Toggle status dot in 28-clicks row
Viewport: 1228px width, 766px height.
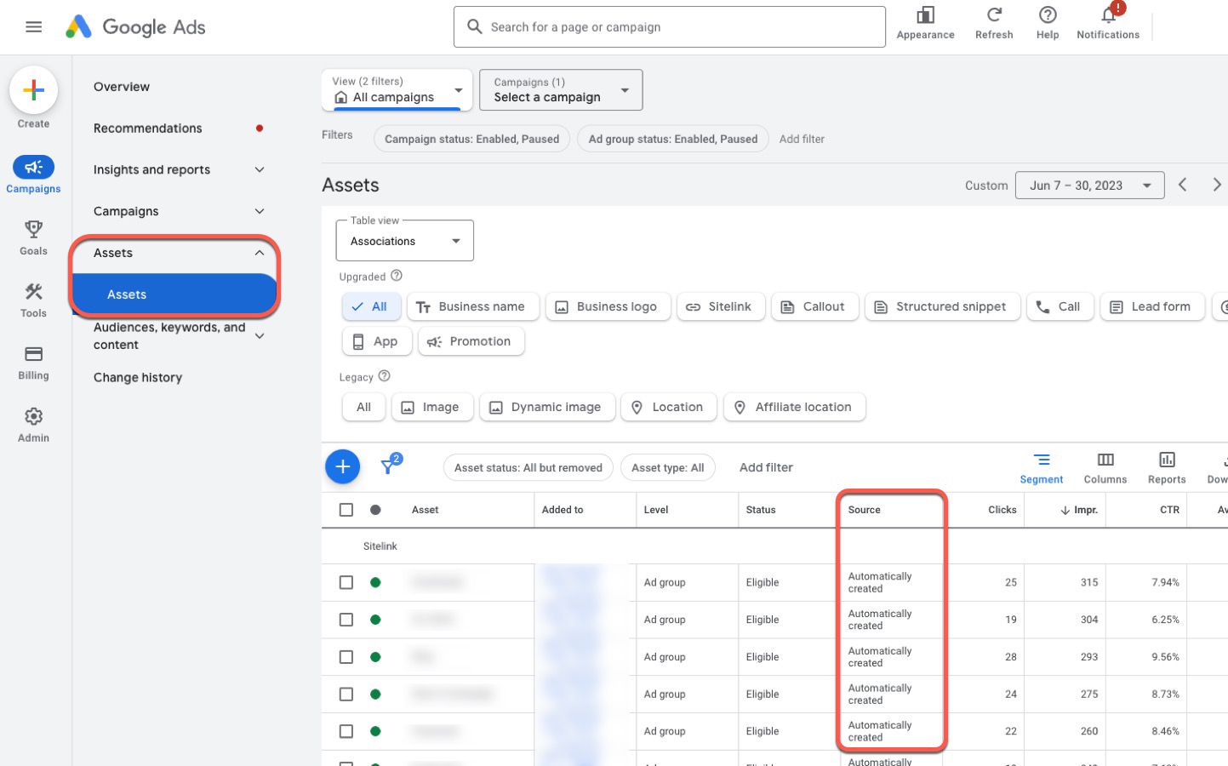(x=375, y=657)
